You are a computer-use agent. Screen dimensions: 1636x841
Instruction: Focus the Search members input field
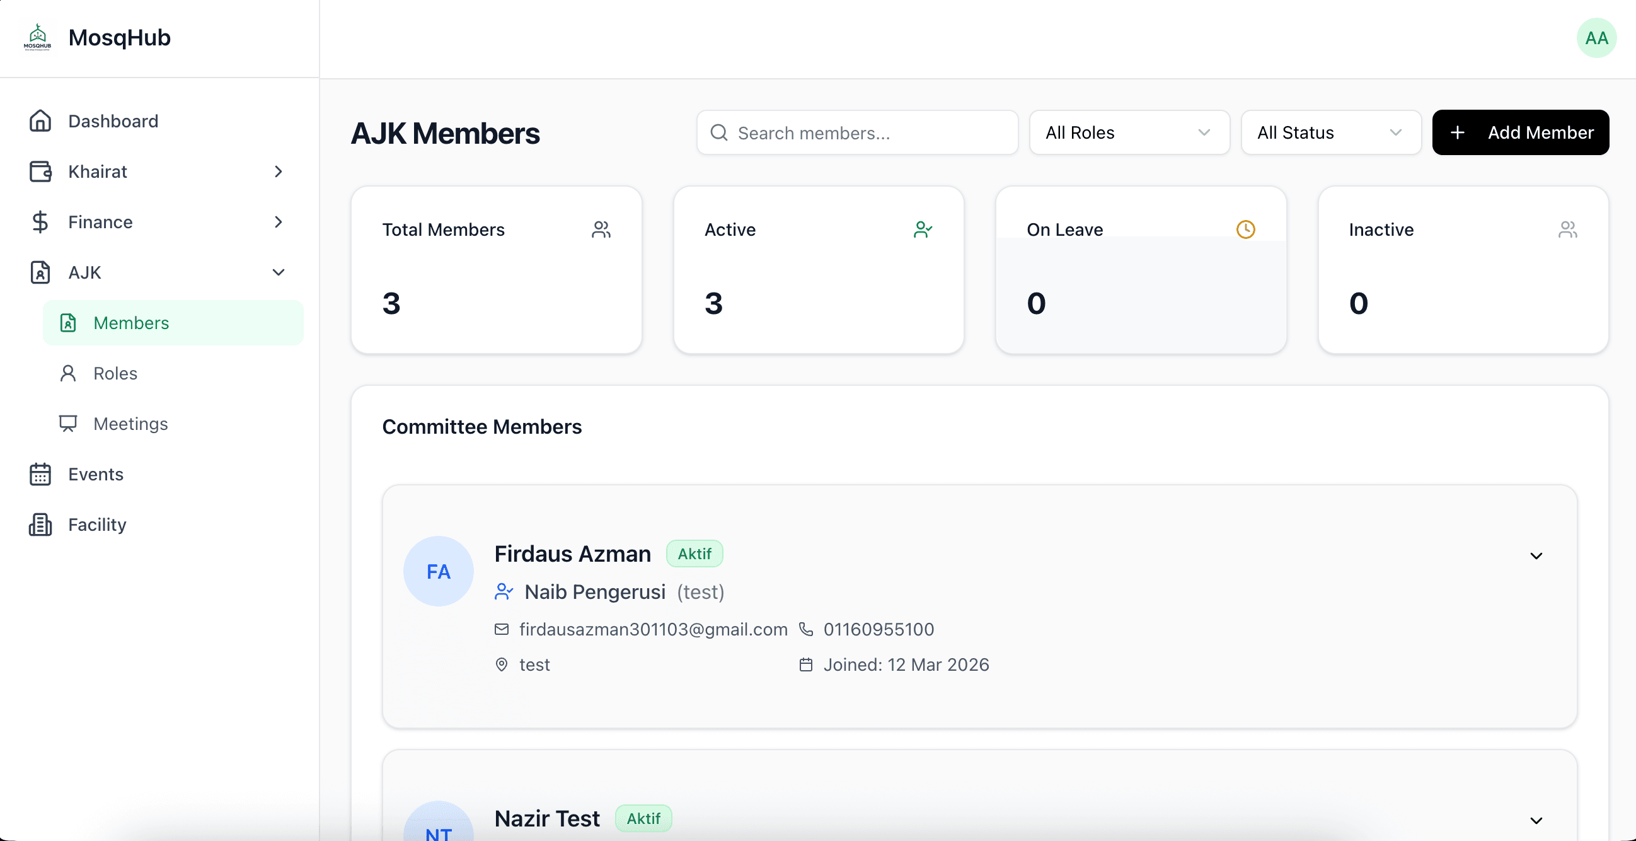pos(857,132)
